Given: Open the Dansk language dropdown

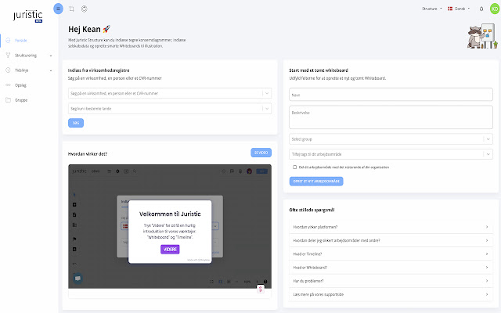Looking at the screenshot, I should (459, 9).
